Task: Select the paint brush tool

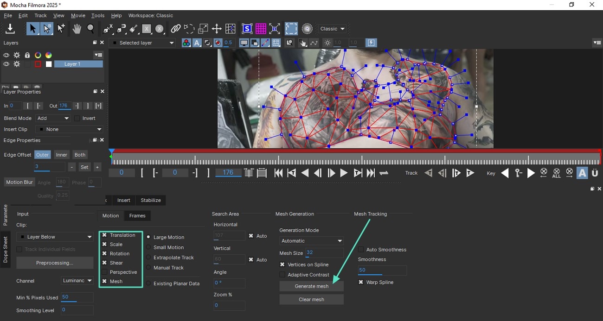Action: (x=134, y=29)
